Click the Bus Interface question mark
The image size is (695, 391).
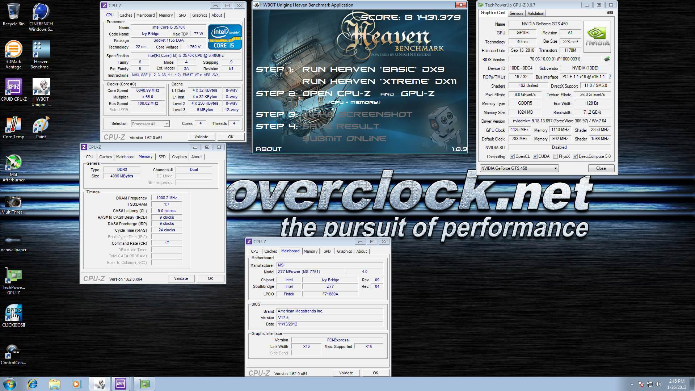coord(610,77)
